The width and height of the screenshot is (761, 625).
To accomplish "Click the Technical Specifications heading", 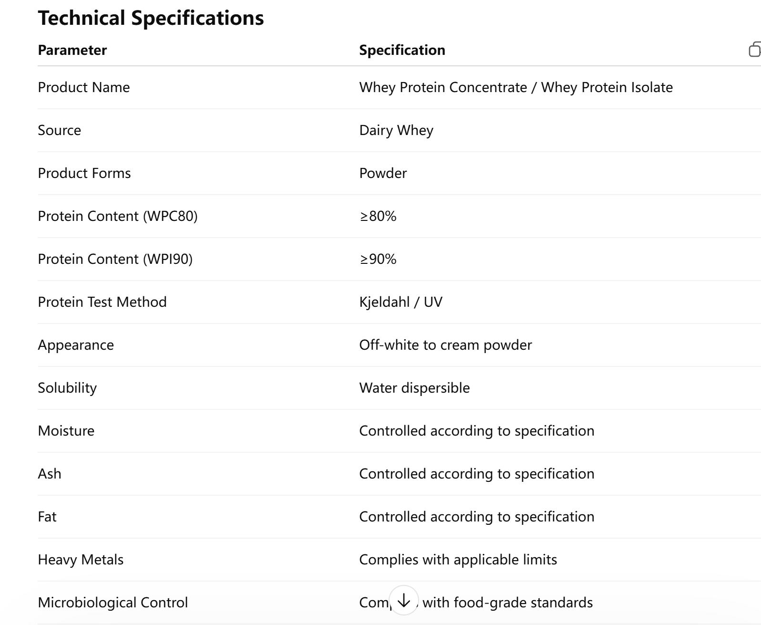I will point(151,18).
